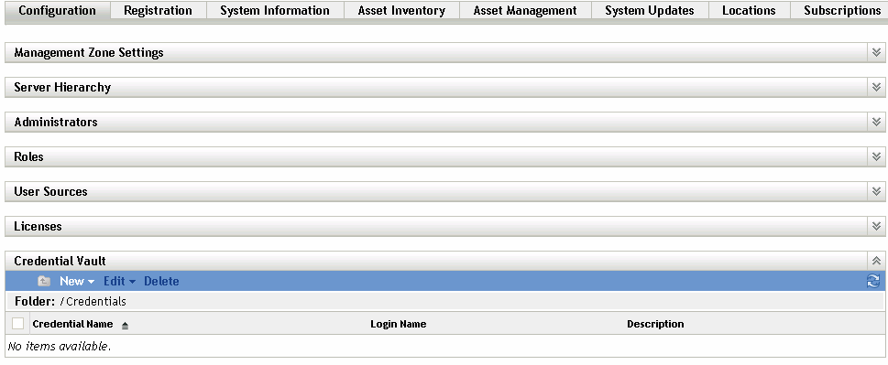
Task: Refresh the Credential Vault list
Action: [x=873, y=282]
